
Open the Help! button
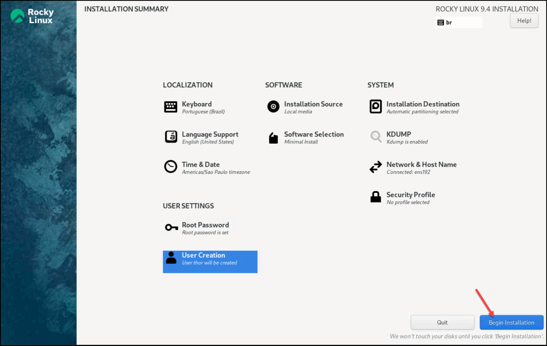point(524,21)
